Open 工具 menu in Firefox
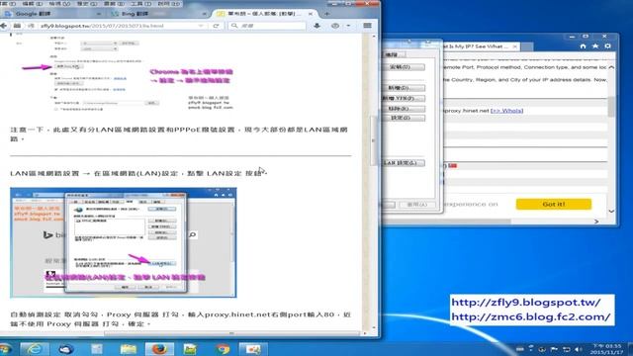The width and height of the screenshot is (633, 356). (140, 4)
